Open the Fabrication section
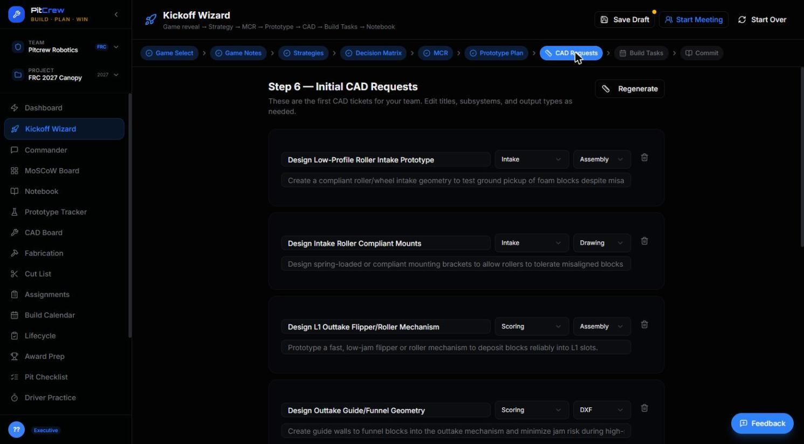The width and height of the screenshot is (804, 444). [x=64, y=253]
